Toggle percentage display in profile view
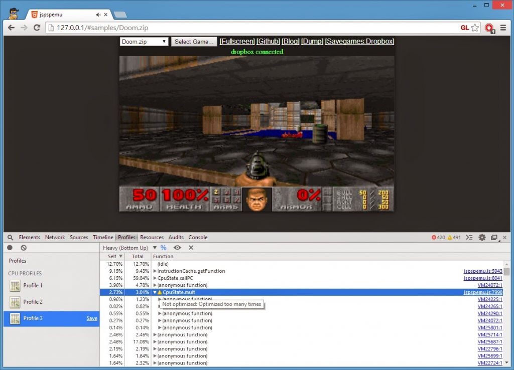Viewport: 514px width, 370px height. (x=164, y=248)
